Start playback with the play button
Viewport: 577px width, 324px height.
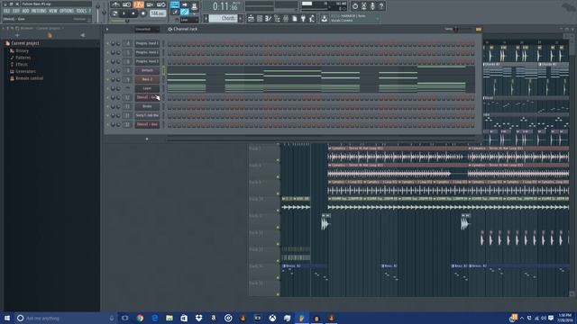124,13
